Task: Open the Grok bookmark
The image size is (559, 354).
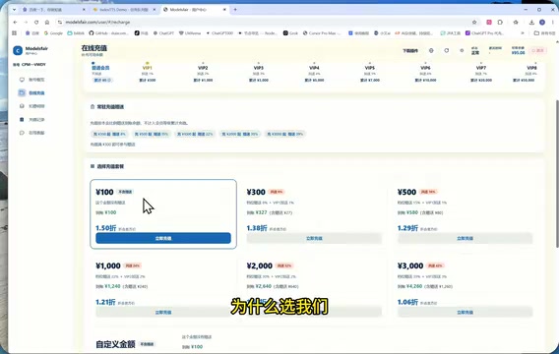Action: 290,33
